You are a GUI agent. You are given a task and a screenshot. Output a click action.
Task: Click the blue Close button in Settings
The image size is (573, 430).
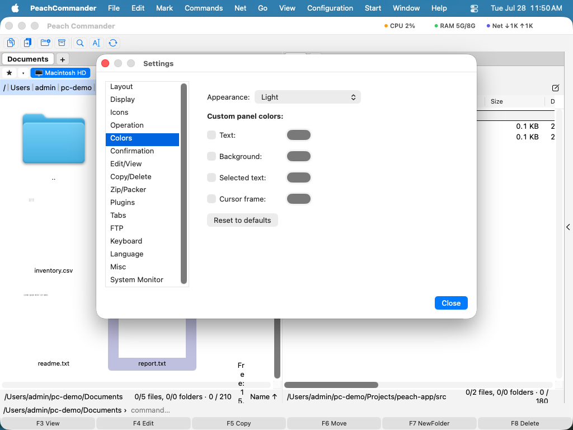451,303
